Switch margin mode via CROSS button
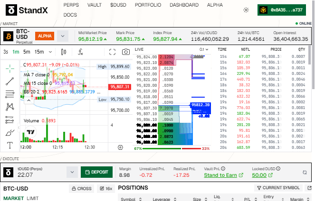 pos(82,189)
